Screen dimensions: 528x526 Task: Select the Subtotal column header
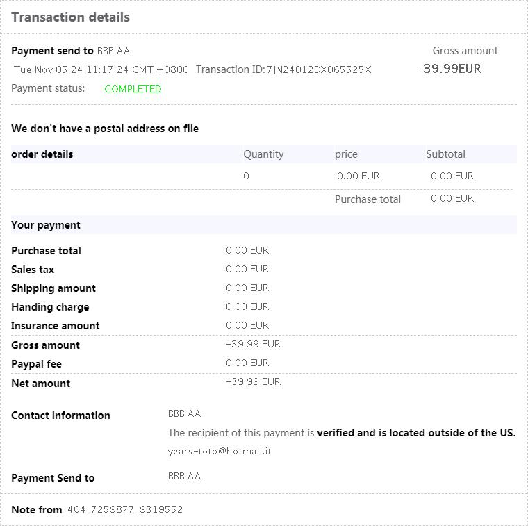(445, 154)
